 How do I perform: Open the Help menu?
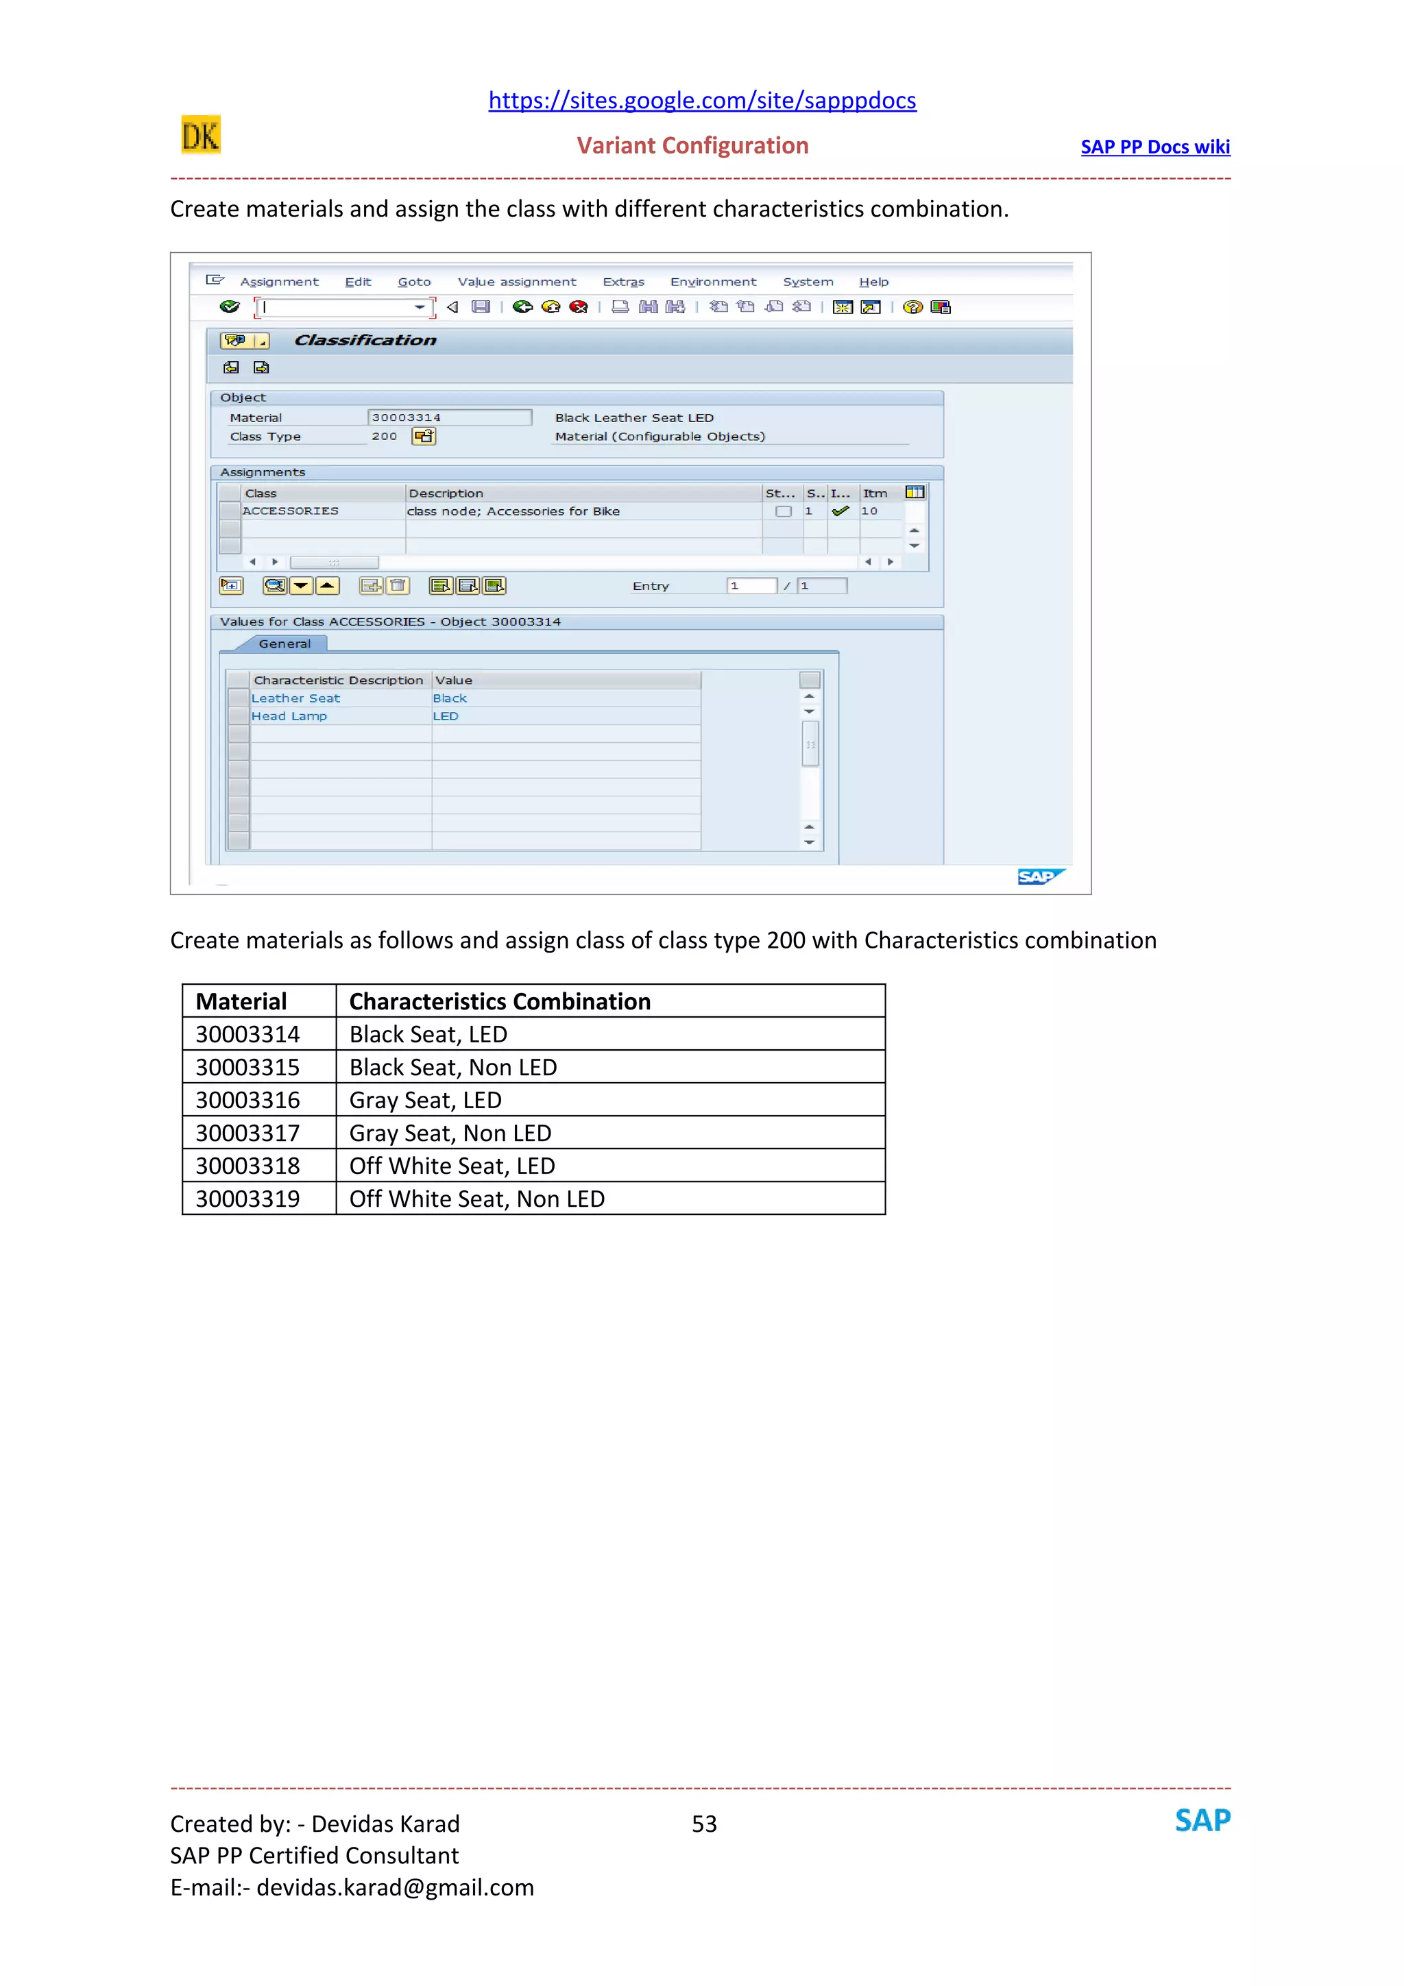click(x=873, y=282)
